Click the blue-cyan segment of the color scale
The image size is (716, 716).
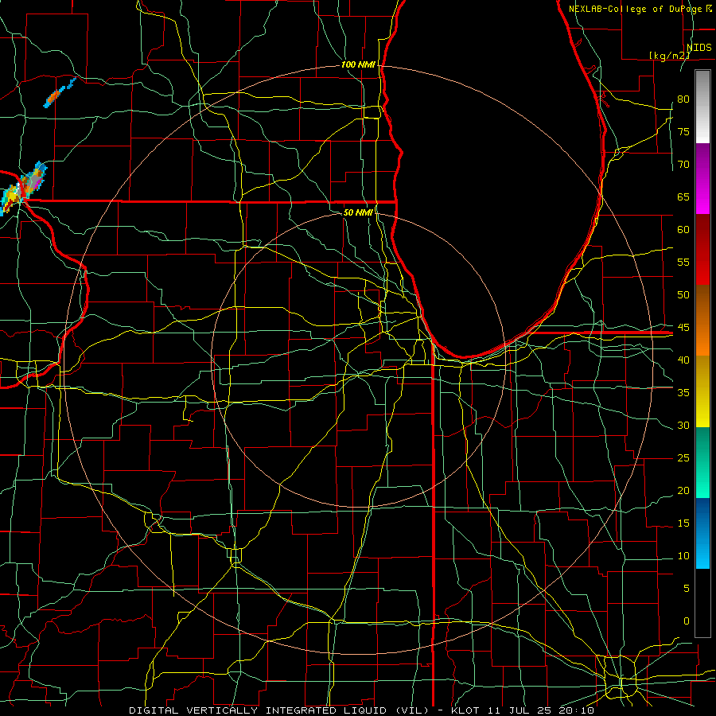tap(702, 533)
